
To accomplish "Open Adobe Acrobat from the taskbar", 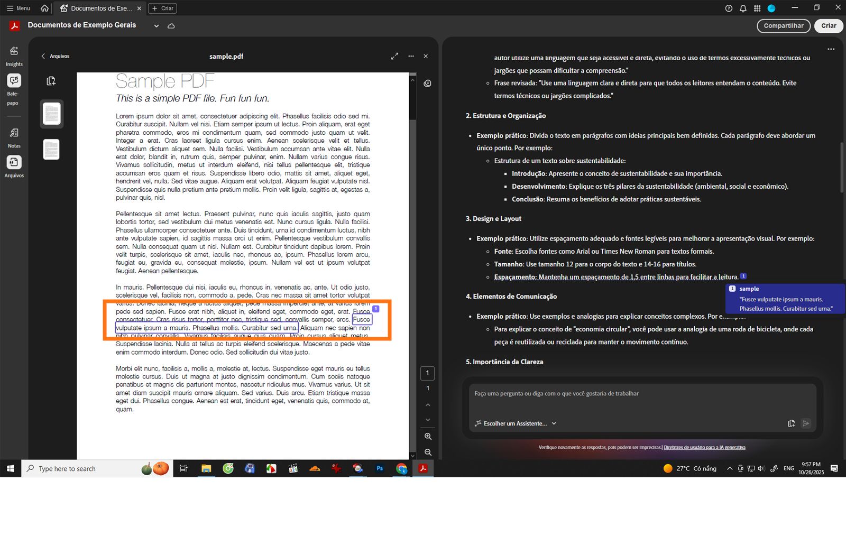I will [x=422, y=468].
